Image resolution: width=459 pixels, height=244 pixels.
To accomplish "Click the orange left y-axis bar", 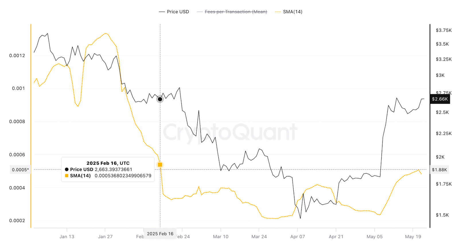I will 31,126.
